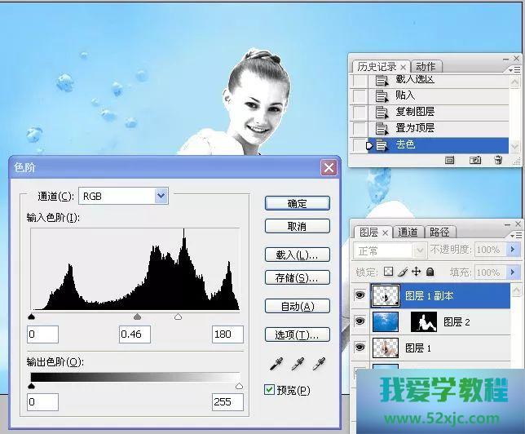Toggle the lock transparent pixels icon
Image resolution: width=525 pixels, height=434 pixels.
click(389, 272)
